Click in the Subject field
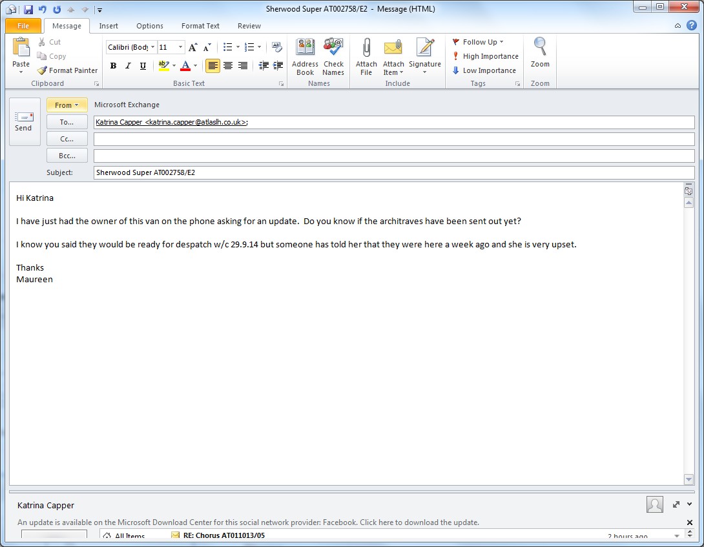This screenshot has height=547, width=704. click(x=394, y=172)
